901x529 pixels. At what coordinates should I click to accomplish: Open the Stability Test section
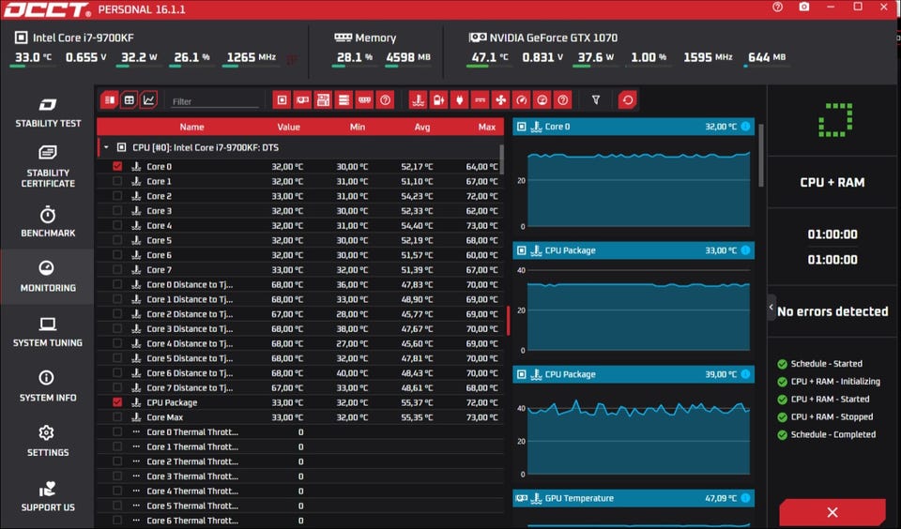(47, 112)
